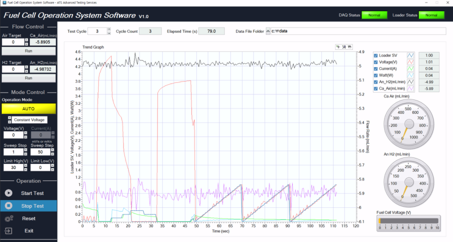The image size is (453, 242).
Task: Click the Sweep Step value field
Action: tap(40, 152)
